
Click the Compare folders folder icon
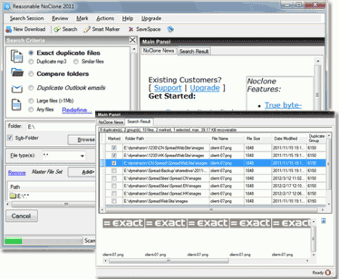tap(17, 73)
